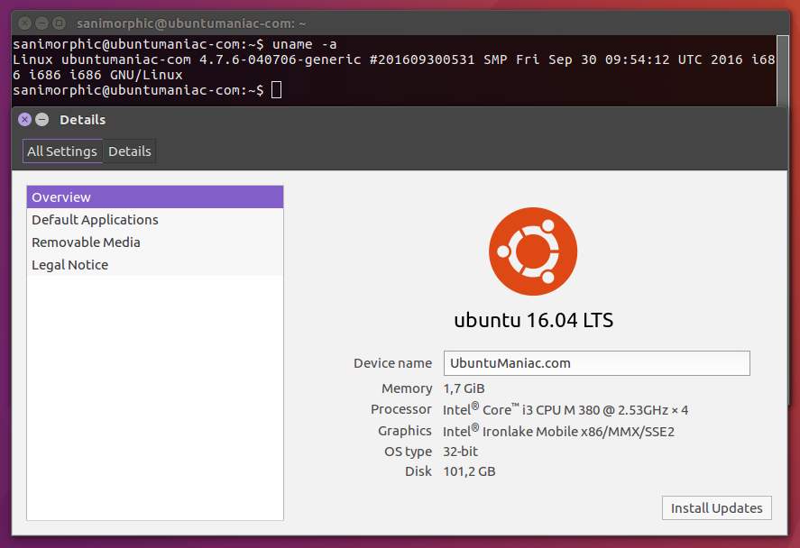The width and height of the screenshot is (800, 548).
Task: Select Overview in the sidebar list
Action: (155, 197)
